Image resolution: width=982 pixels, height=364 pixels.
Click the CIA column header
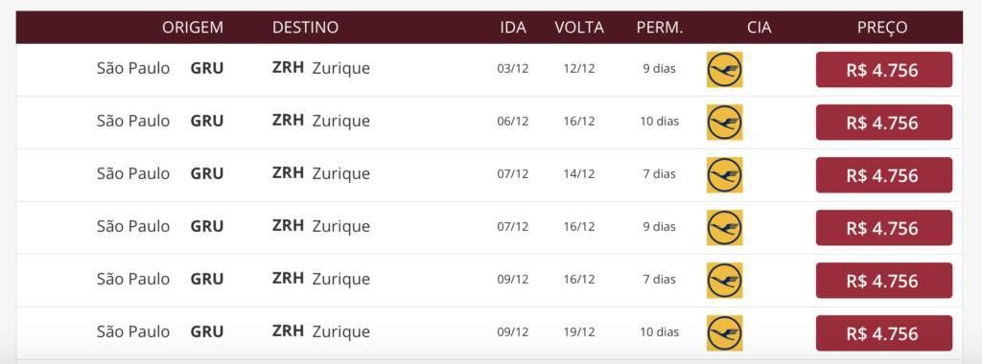pyautogui.click(x=760, y=28)
